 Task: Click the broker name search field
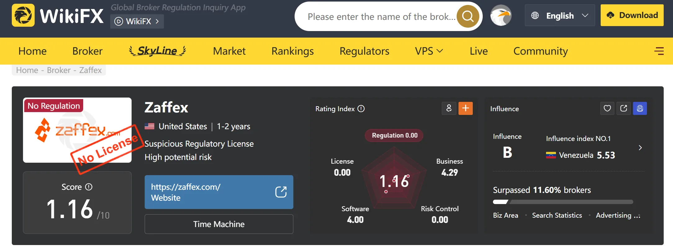click(382, 16)
